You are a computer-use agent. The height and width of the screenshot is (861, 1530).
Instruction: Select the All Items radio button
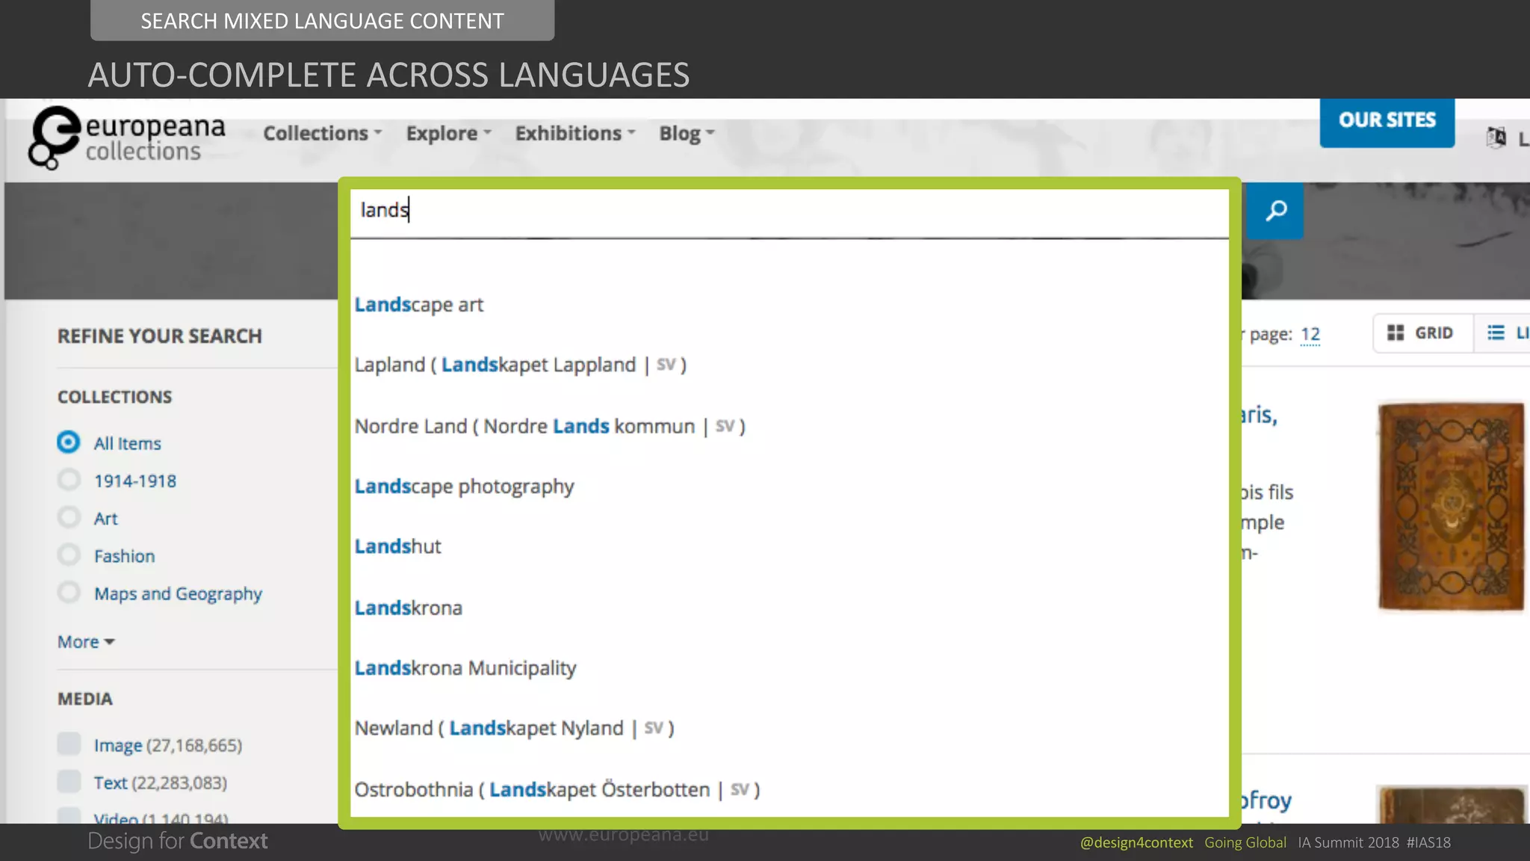[68, 442]
